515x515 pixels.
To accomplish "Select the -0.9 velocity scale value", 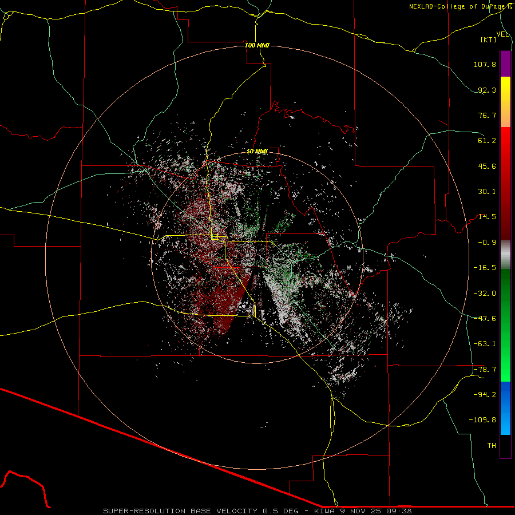I will coord(487,243).
